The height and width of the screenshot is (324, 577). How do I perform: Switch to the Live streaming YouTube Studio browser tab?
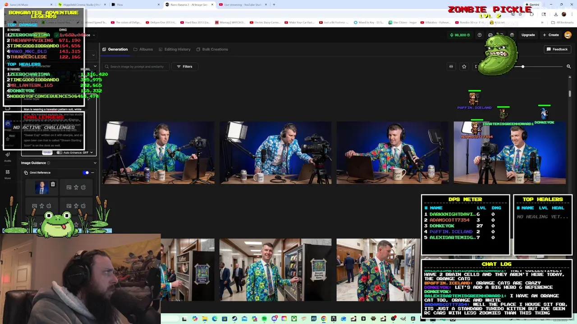tap(243, 4)
